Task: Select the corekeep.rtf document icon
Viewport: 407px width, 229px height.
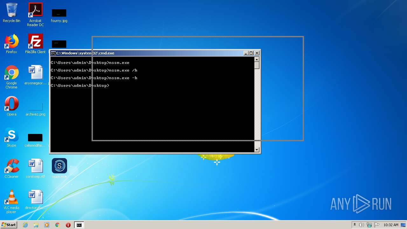Action: tap(35, 169)
